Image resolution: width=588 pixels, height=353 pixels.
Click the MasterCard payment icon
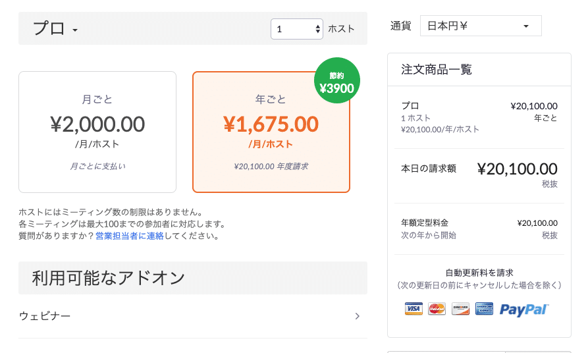[x=437, y=309]
